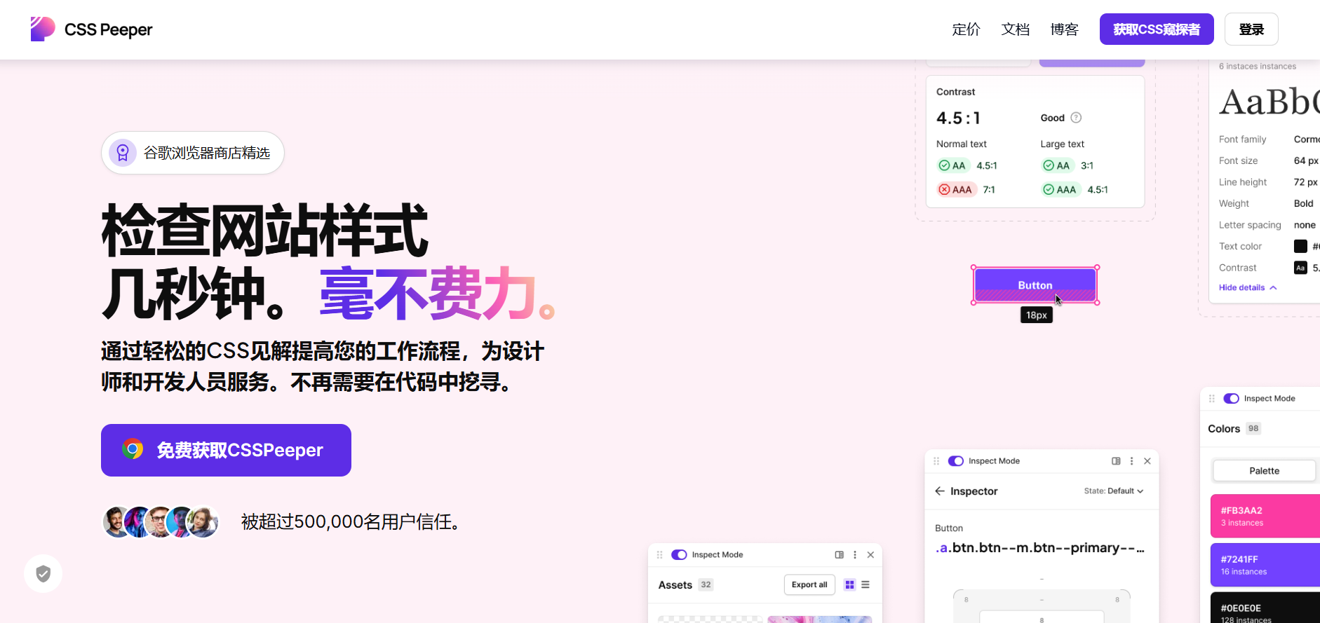Click the CSS Peeper logo icon
The width and height of the screenshot is (1320, 623).
[43, 29]
